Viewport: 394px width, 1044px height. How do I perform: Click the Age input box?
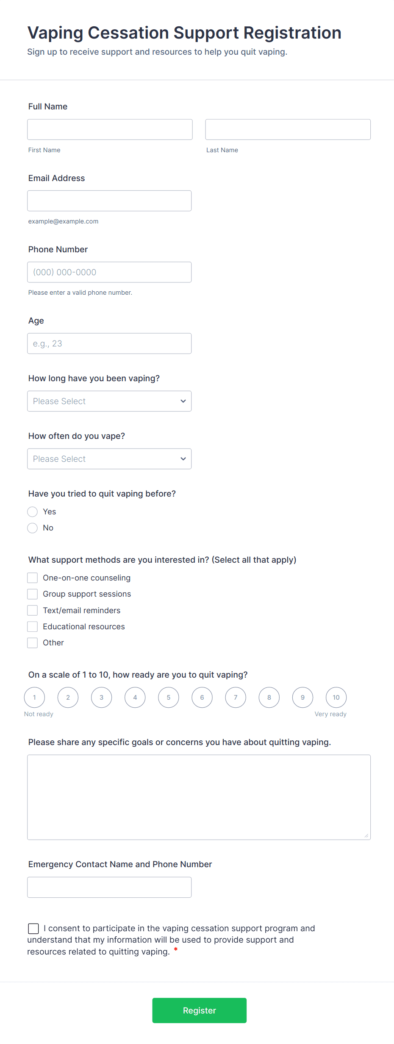109,343
